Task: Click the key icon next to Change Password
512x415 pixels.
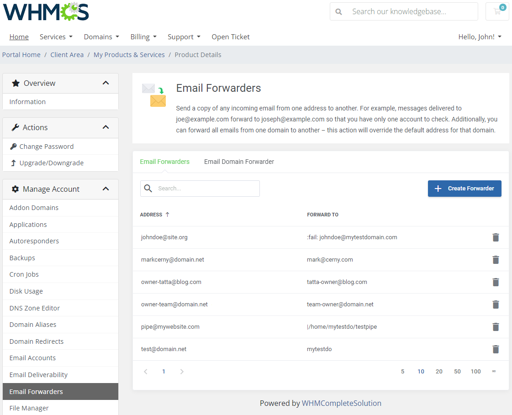Action: pyautogui.click(x=13, y=147)
